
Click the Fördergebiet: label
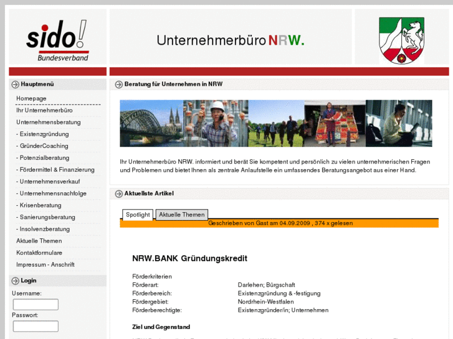coord(150,302)
